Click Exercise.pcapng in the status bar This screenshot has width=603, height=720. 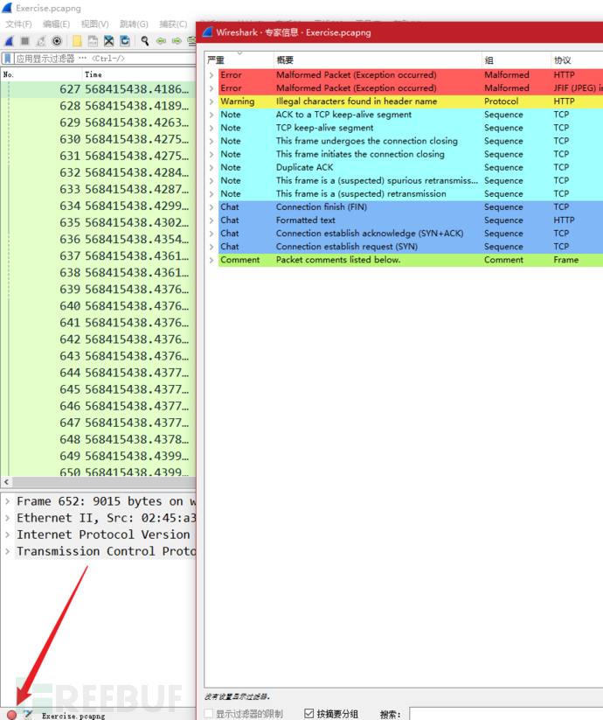[x=73, y=716]
